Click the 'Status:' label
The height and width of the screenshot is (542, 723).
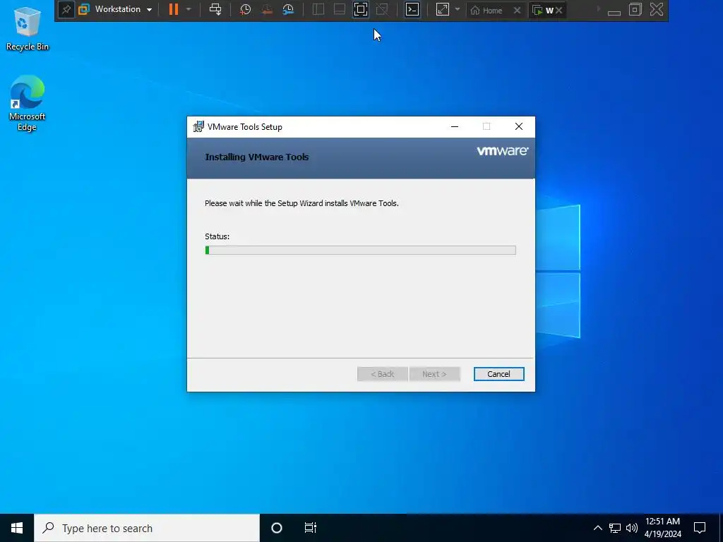coord(217,236)
